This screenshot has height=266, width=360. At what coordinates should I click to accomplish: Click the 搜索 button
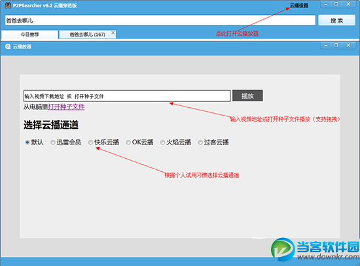336,21
